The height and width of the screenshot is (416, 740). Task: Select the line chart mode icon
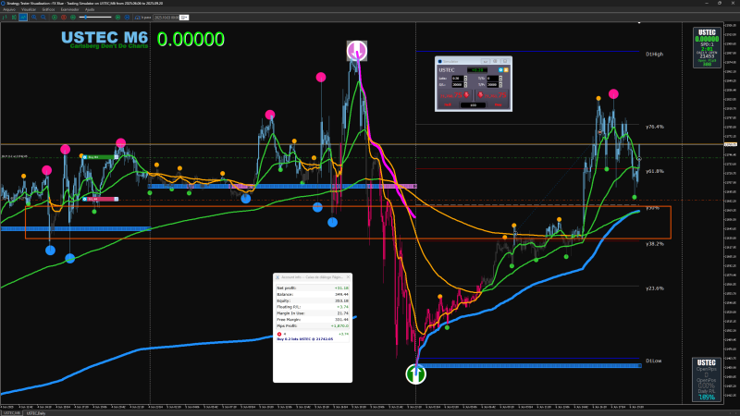click(x=22, y=18)
